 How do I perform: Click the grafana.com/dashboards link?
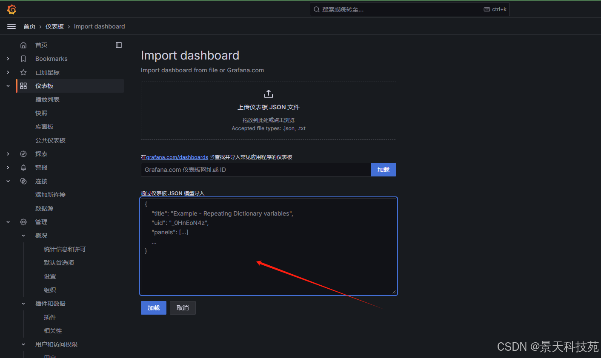pyautogui.click(x=177, y=157)
